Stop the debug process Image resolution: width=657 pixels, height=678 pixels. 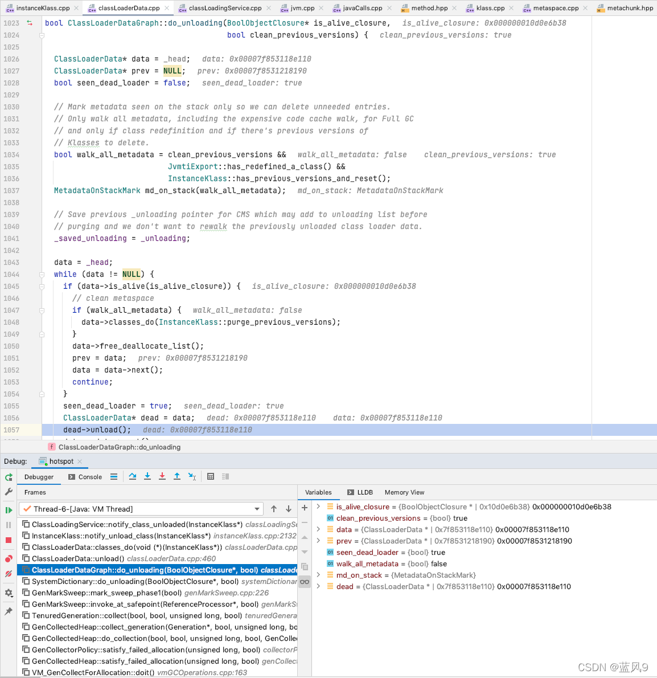pyautogui.click(x=8, y=541)
